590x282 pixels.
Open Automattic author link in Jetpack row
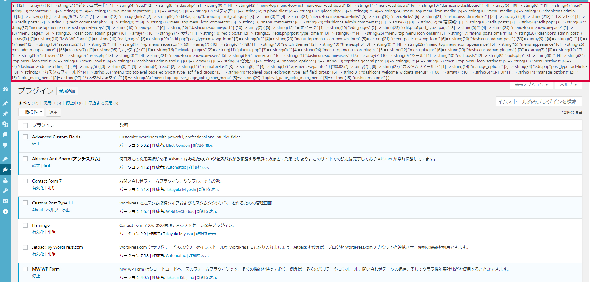point(176,256)
